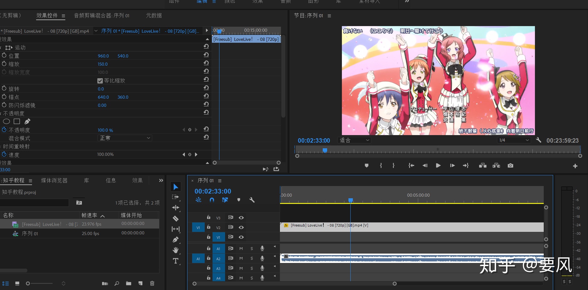
Task: Create 4-point polygon opacity mask
Action: point(17,121)
